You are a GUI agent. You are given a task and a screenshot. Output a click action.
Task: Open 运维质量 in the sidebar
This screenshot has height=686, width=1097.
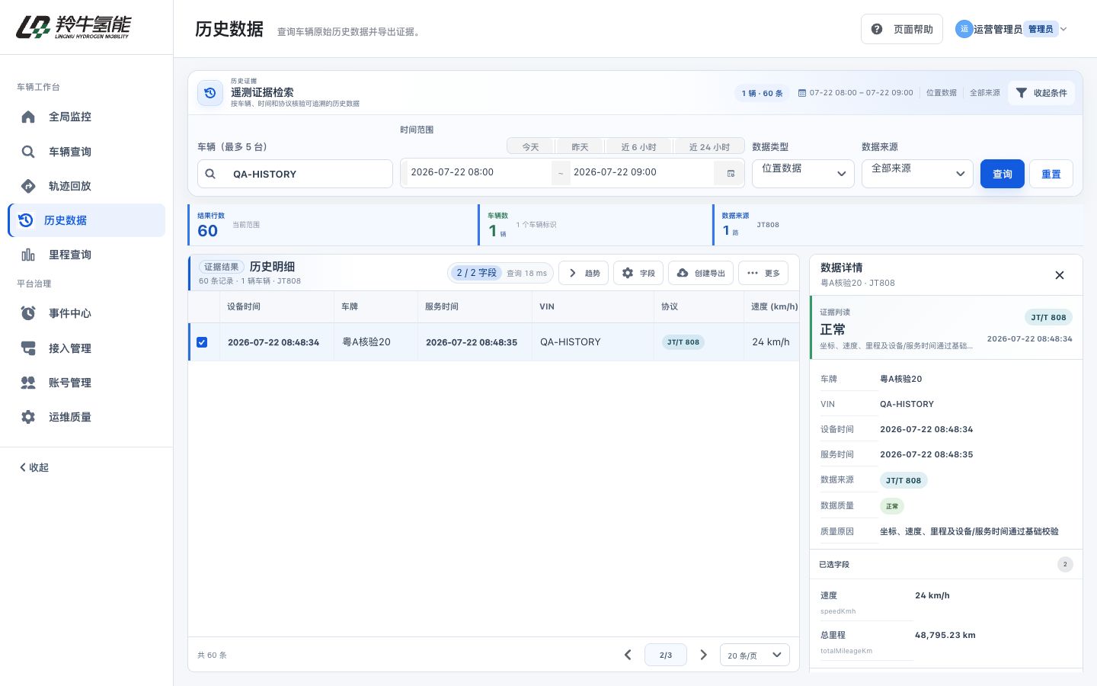(86, 417)
